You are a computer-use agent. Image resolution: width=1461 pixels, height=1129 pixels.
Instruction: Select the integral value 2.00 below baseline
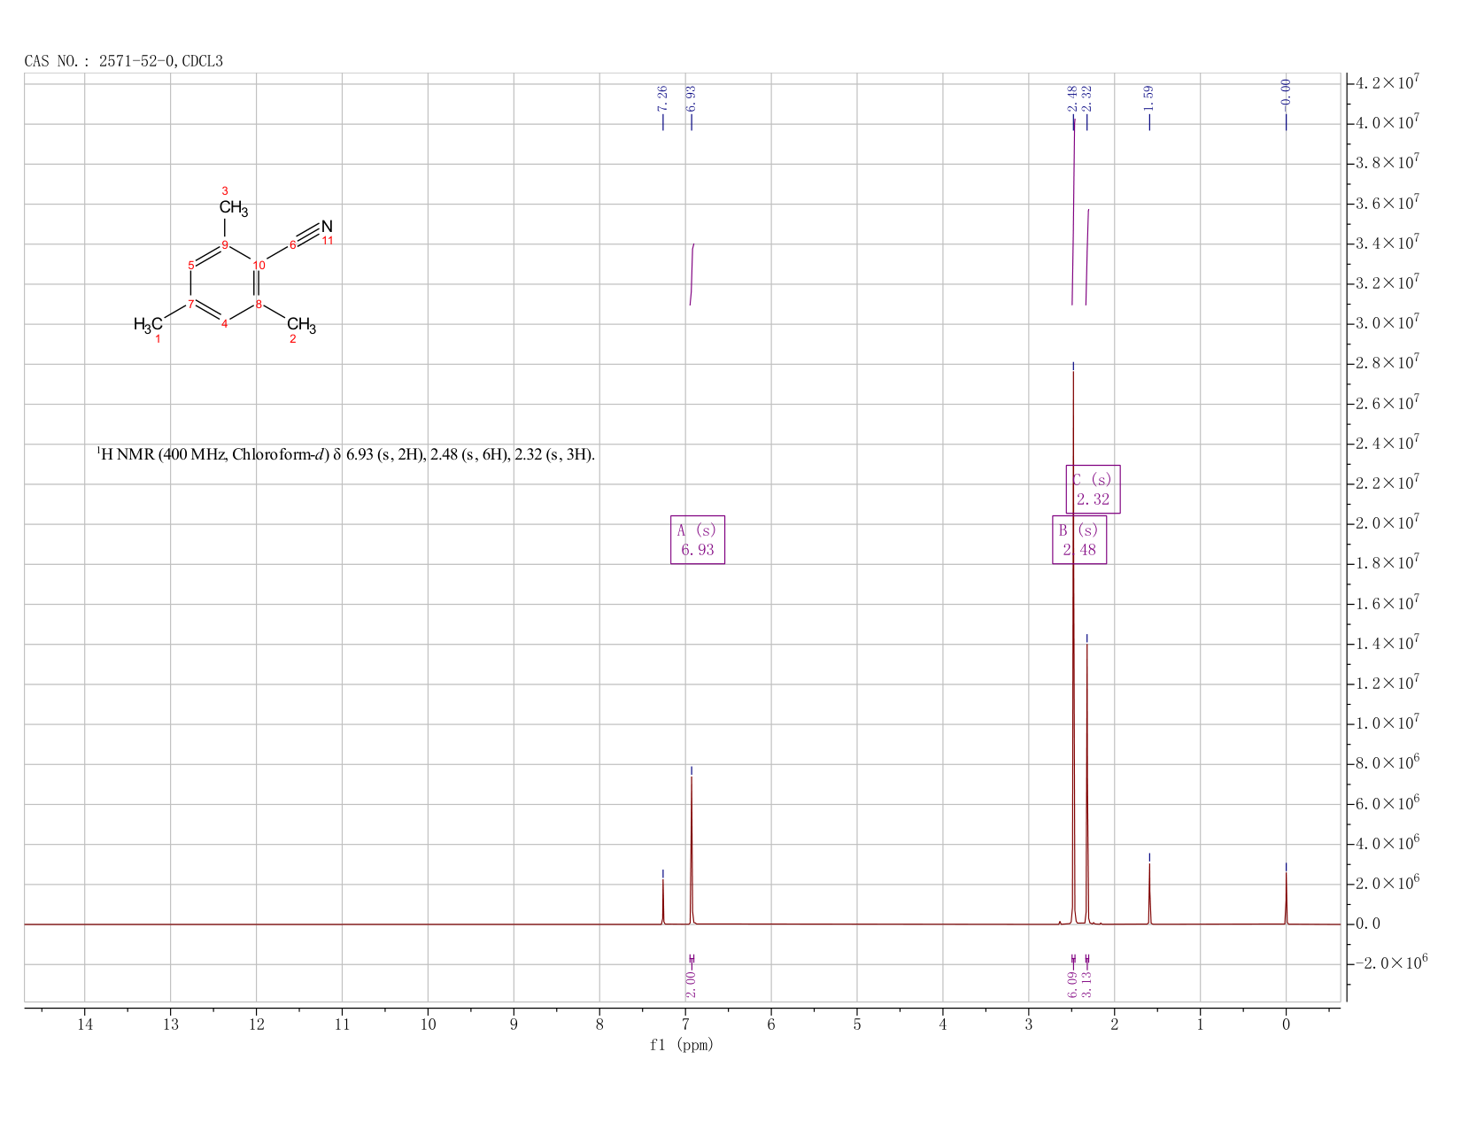tap(692, 984)
